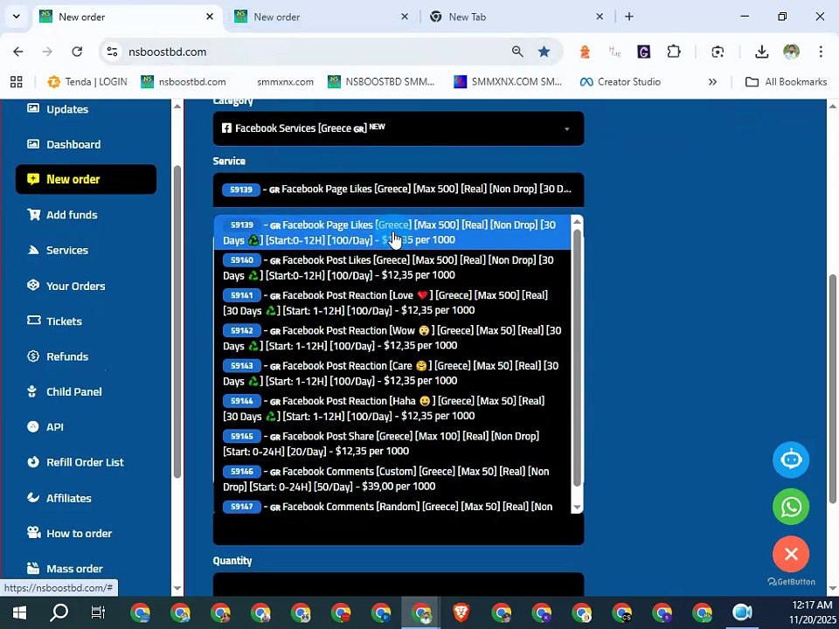Image resolution: width=839 pixels, height=629 pixels.
Task: Close the floating contact widget
Action: 791,554
